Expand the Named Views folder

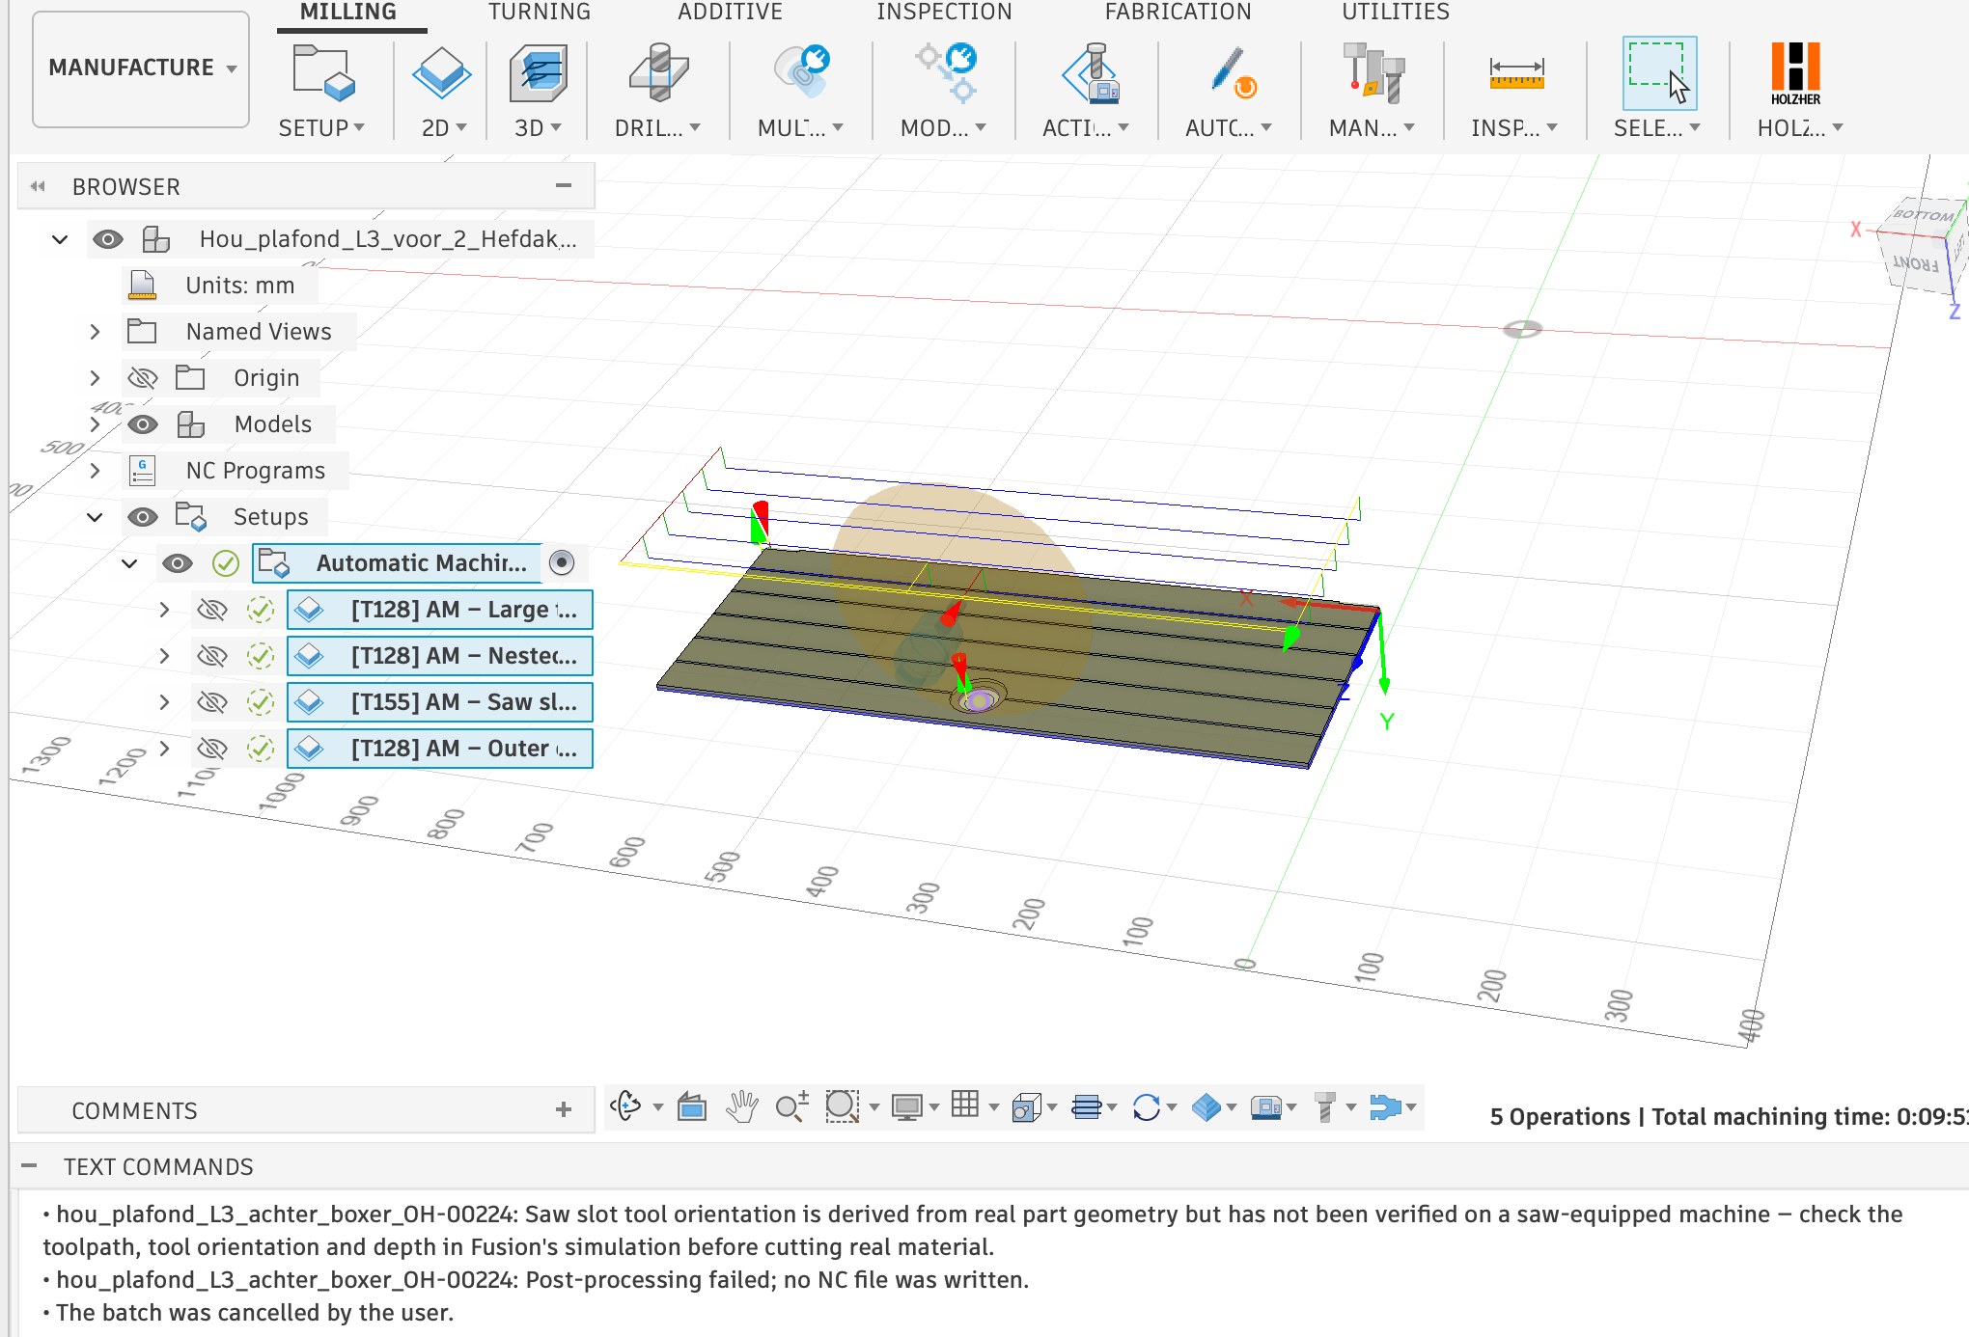tap(95, 332)
